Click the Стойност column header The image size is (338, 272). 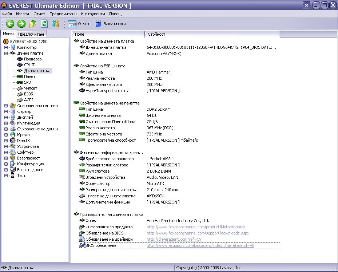(212, 34)
